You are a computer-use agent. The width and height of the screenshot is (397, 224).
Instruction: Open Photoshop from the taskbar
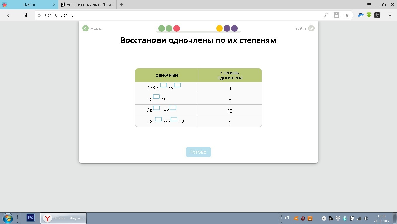click(x=31, y=218)
